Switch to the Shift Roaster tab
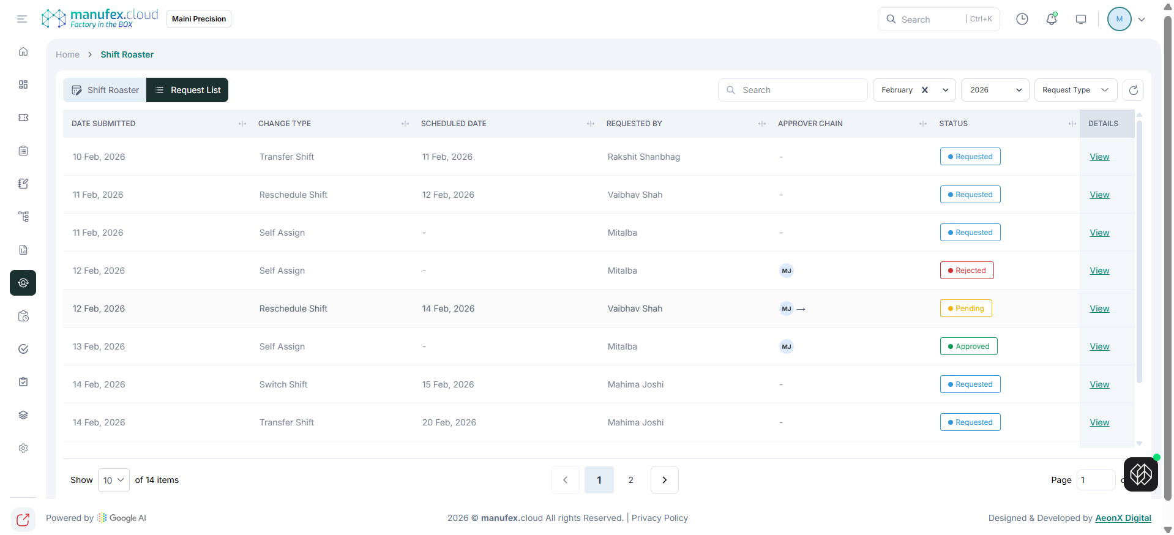This screenshot has height=535, width=1174. [x=105, y=90]
